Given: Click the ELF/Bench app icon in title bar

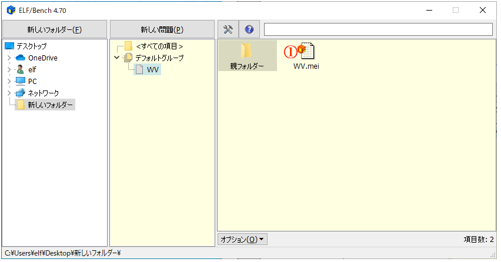Looking at the screenshot, I should 11,10.
